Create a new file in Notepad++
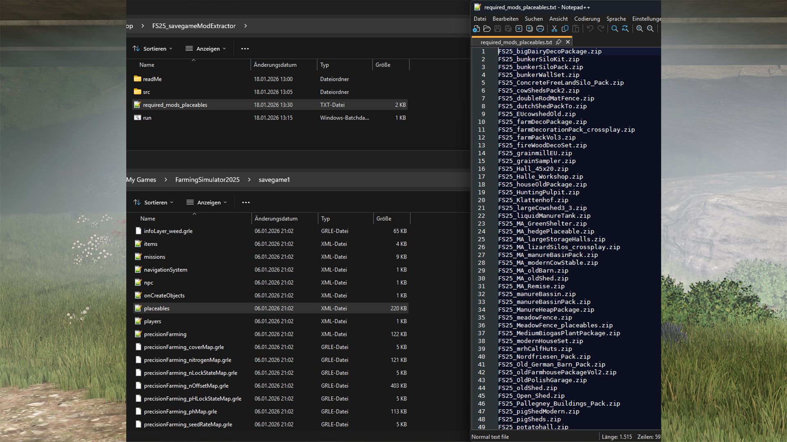 tap(476, 29)
